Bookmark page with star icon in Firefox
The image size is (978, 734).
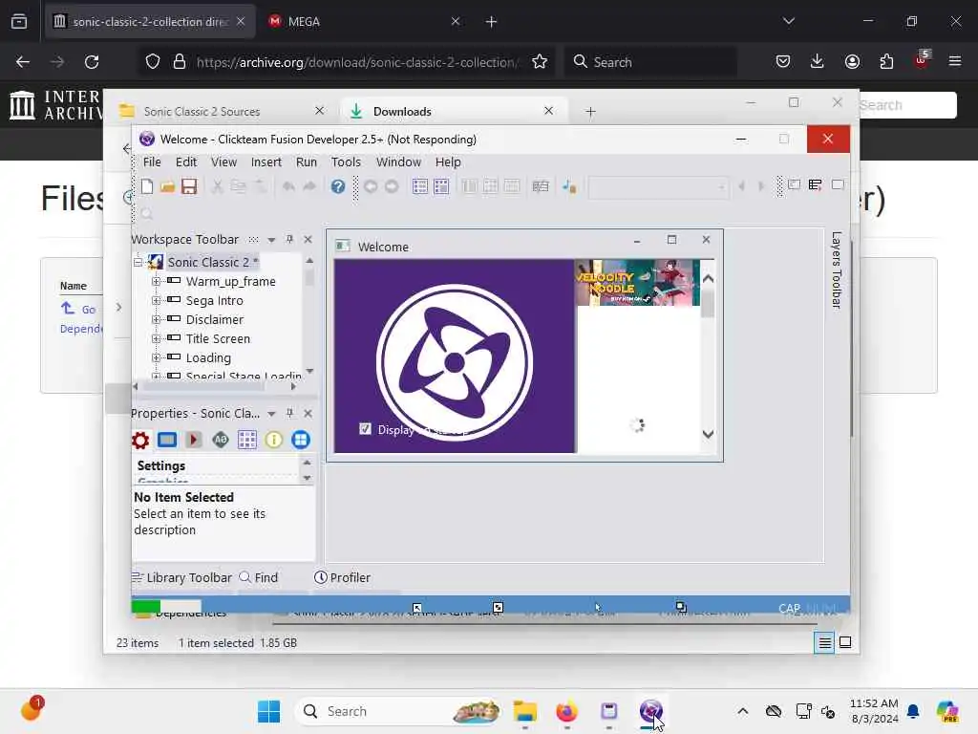pyautogui.click(x=540, y=62)
